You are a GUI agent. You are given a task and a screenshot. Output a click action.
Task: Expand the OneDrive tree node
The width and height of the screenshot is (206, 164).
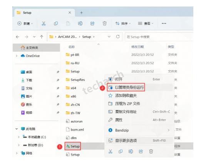pyautogui.click(x=17, y=56)
